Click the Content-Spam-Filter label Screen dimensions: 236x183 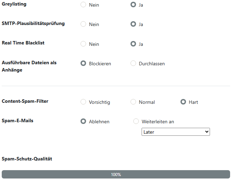[x=25, y=101]
